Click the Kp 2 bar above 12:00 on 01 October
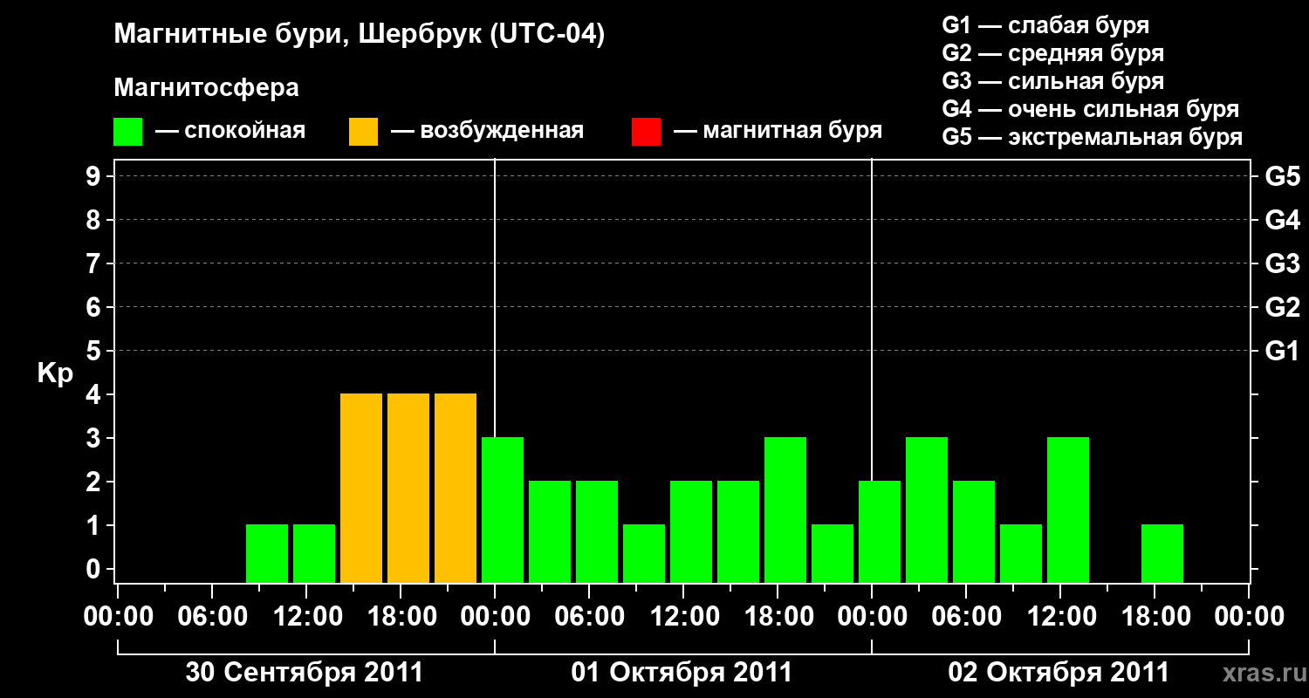 [x=691, y=531]
